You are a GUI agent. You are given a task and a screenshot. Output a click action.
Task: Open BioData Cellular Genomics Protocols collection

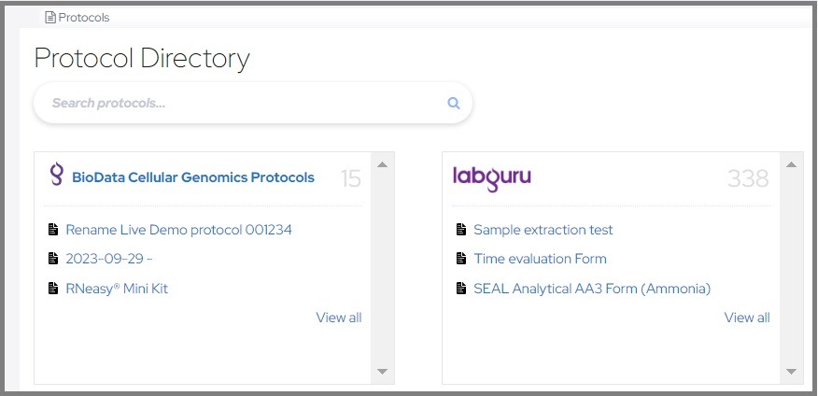(x=193, y=177)
